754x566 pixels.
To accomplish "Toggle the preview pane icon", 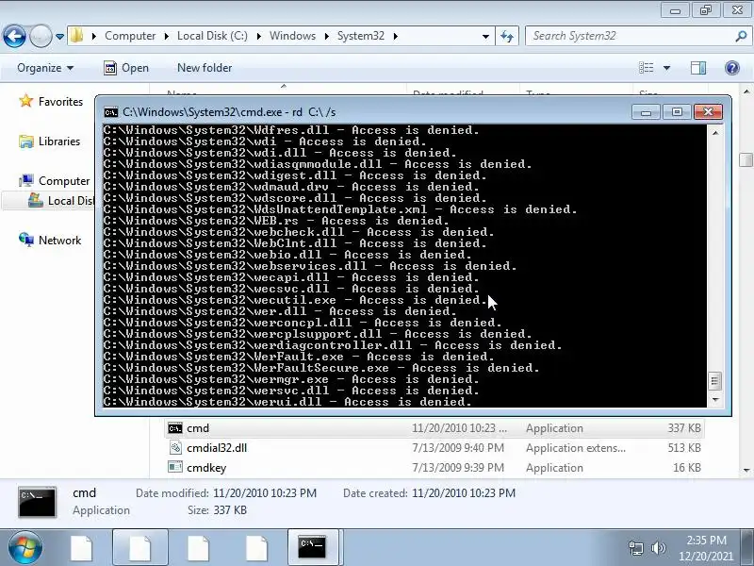I will [698, 68].
